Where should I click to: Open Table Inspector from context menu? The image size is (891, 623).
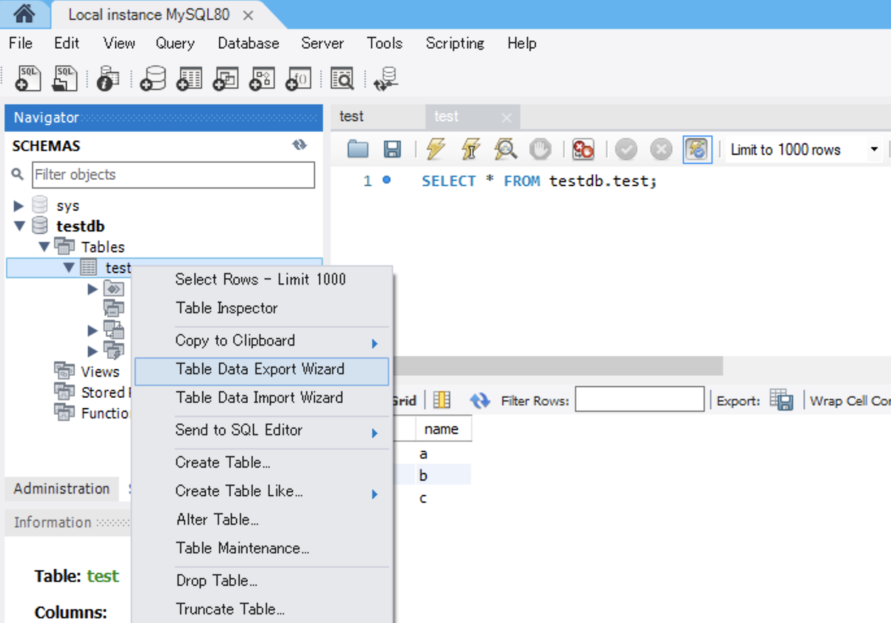(x=261, y=309)
